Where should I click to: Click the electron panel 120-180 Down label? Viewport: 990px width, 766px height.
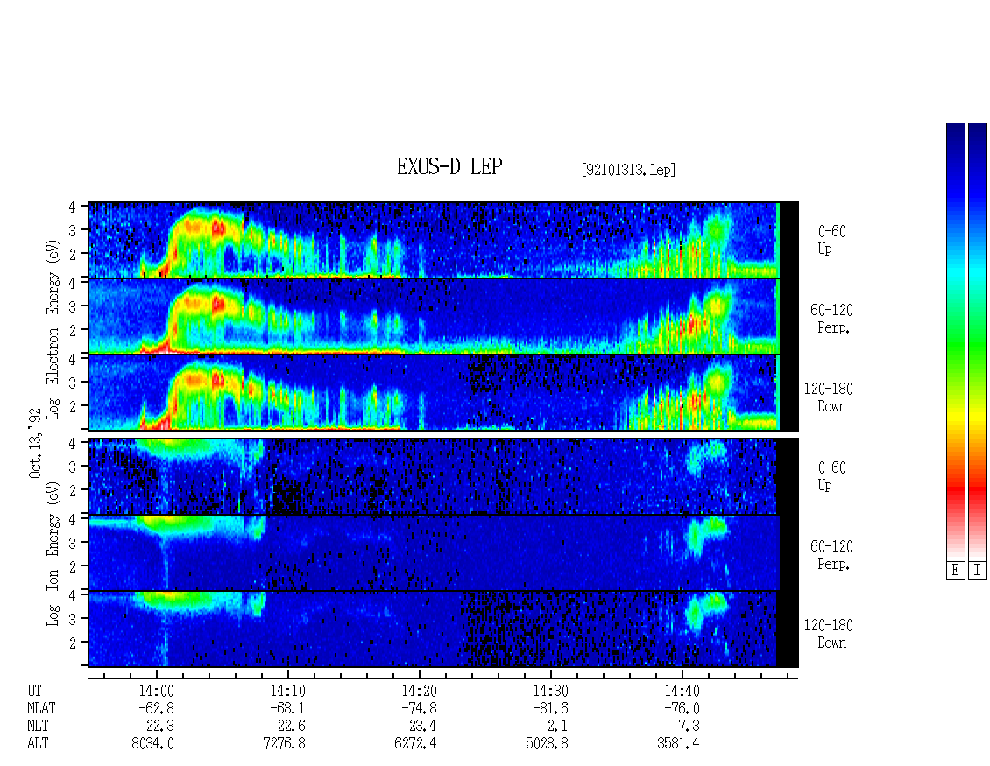click(829, 397)
